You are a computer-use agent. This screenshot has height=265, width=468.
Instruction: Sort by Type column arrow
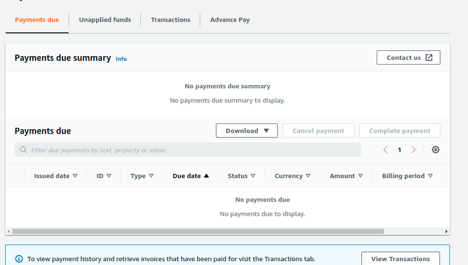(x=151, y=176)
